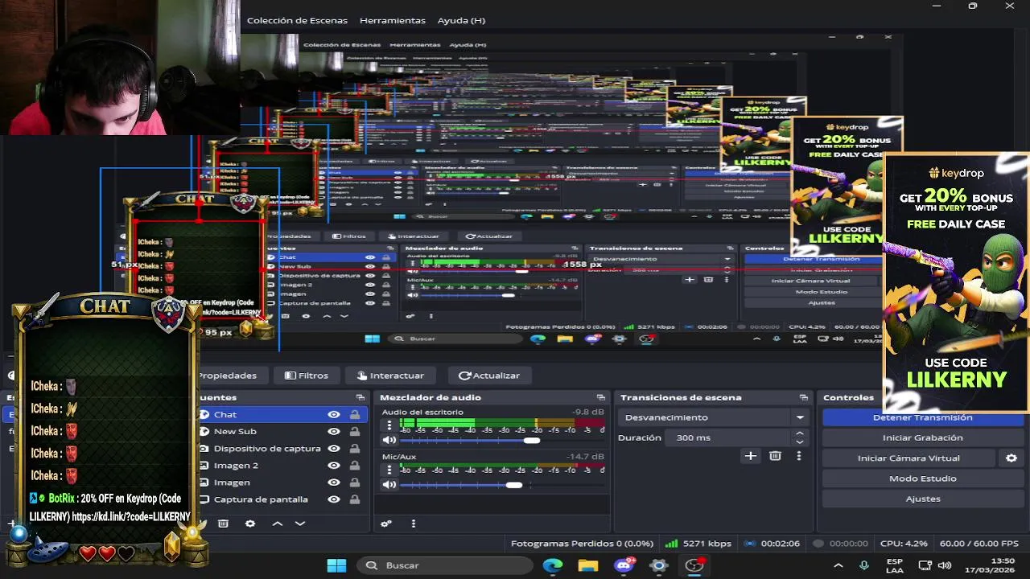This screenshot has height=579, width=1030.
Task: Undock the Fuentes panel
Action: pyautogui.click(x=360, y=397)
